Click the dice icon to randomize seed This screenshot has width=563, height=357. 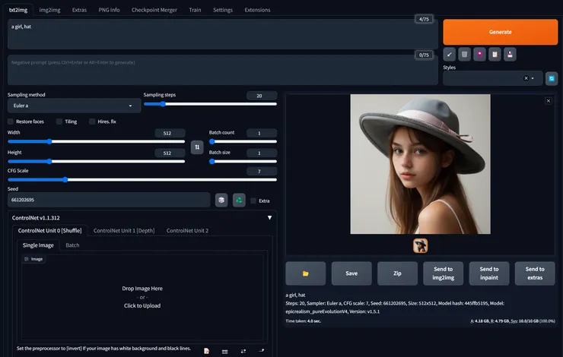click(221, 200)
